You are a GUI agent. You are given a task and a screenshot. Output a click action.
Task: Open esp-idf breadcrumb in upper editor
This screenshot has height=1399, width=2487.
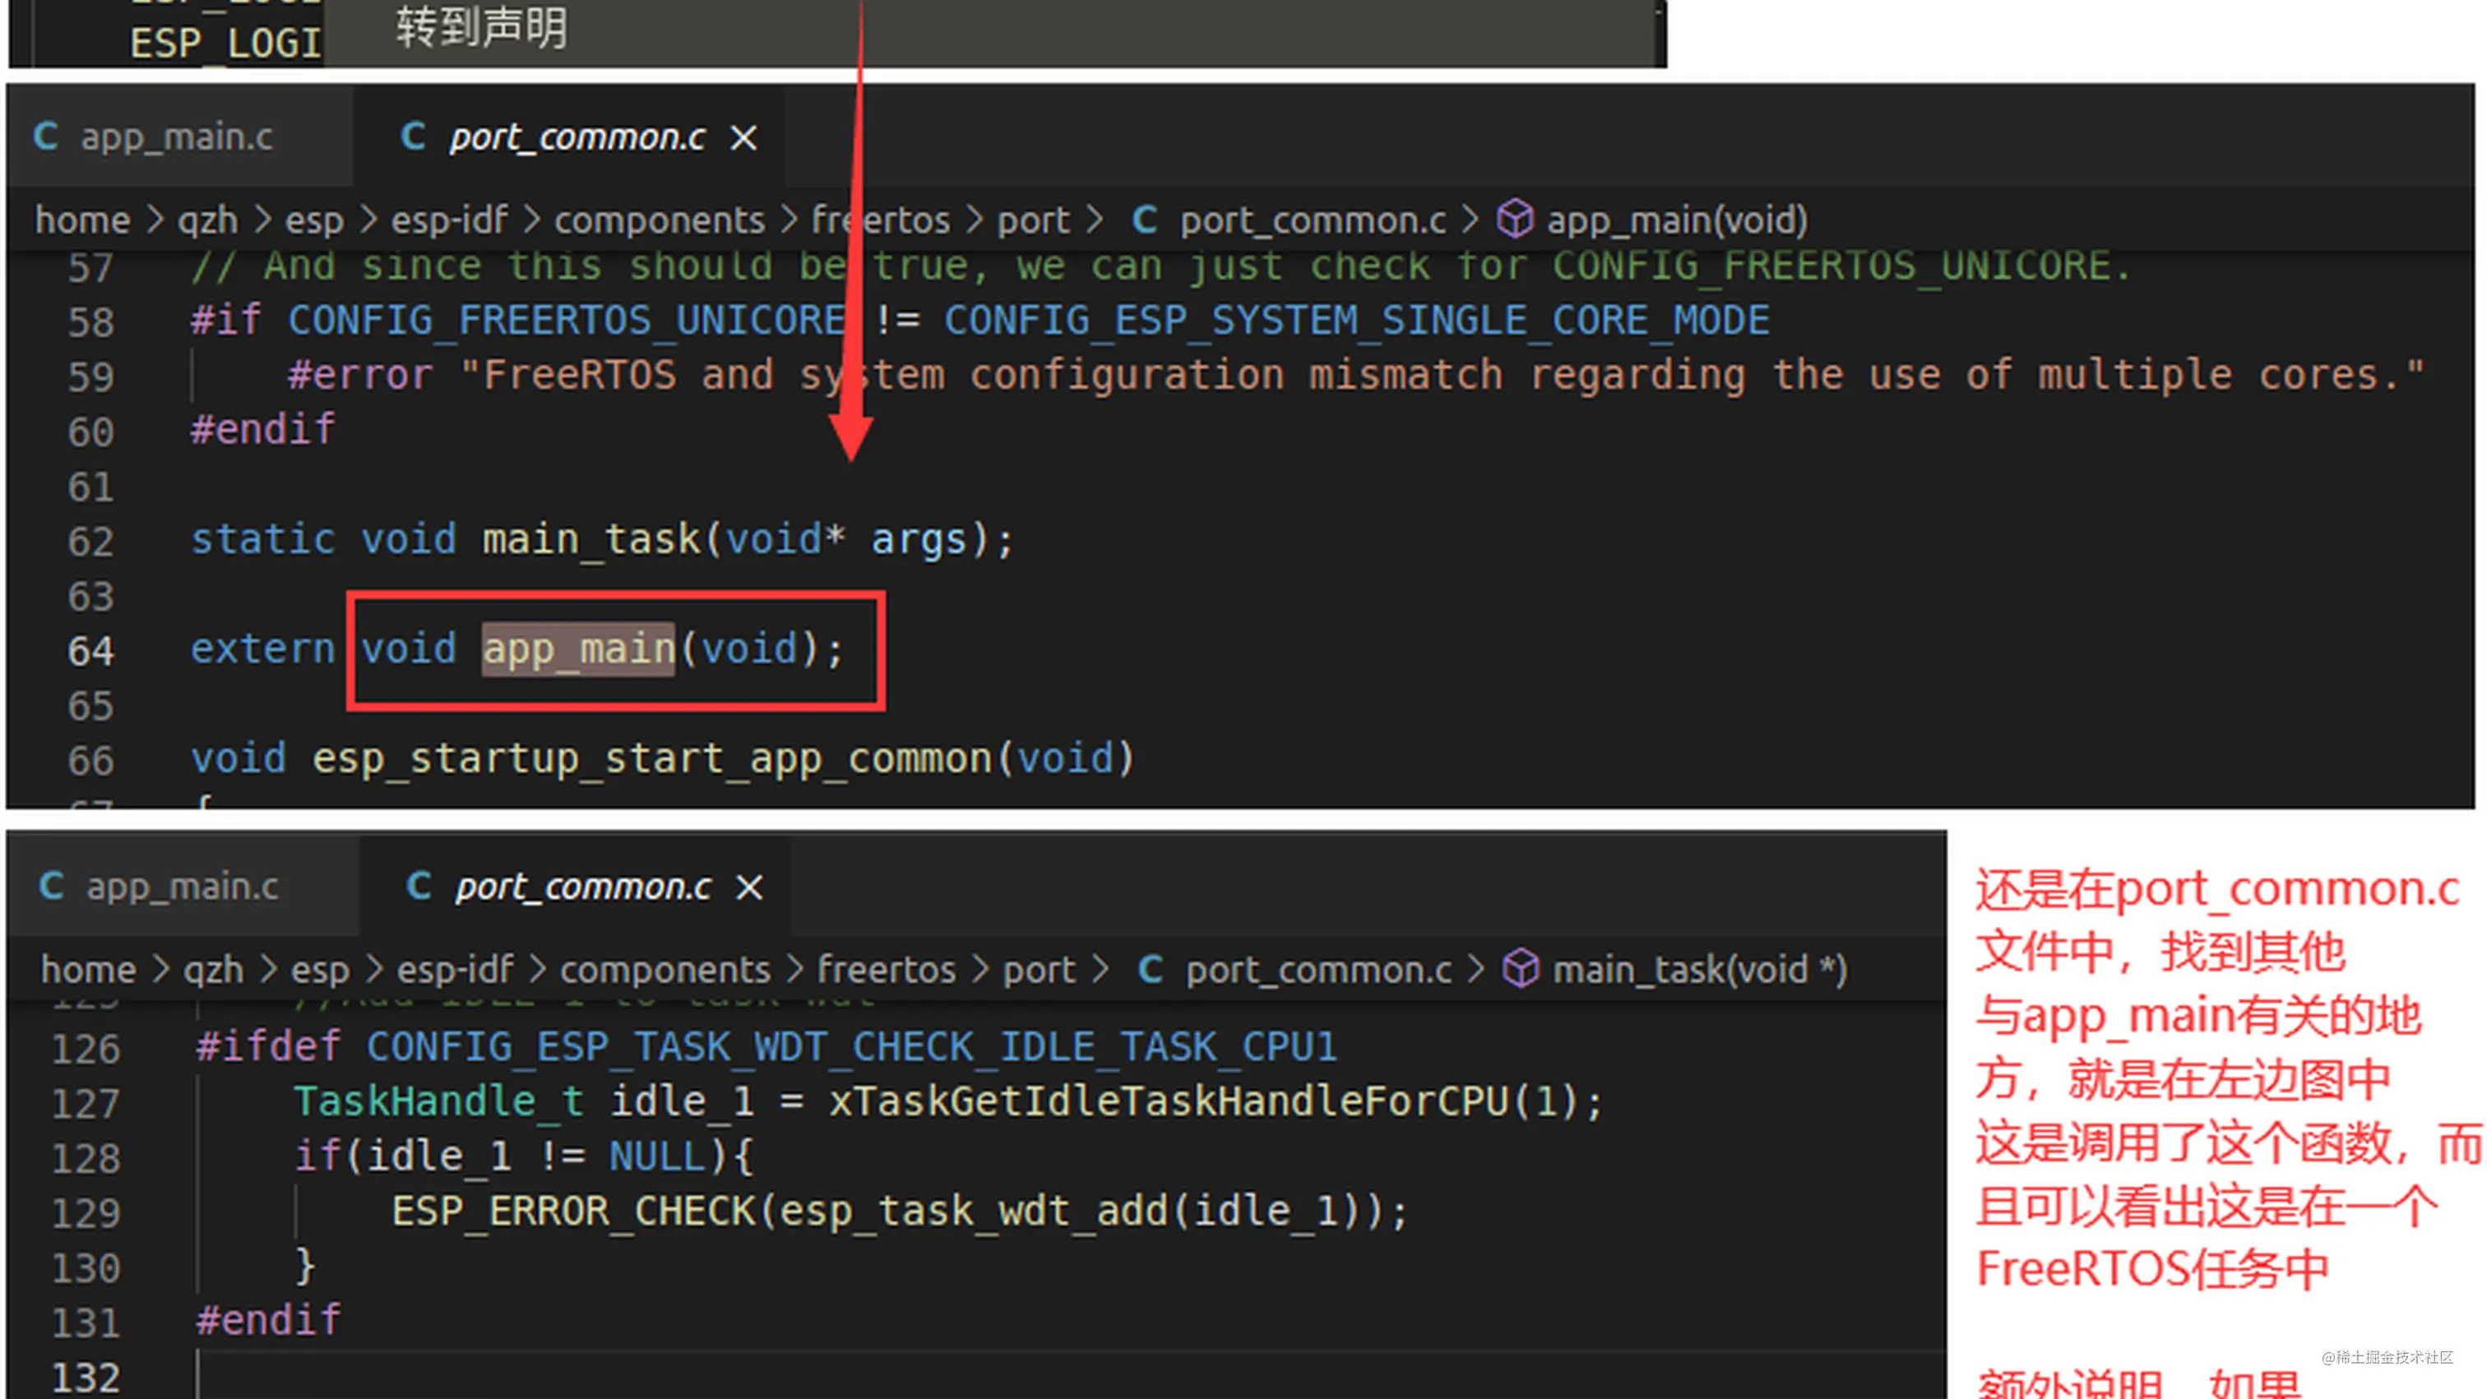[x=449, y=220]
